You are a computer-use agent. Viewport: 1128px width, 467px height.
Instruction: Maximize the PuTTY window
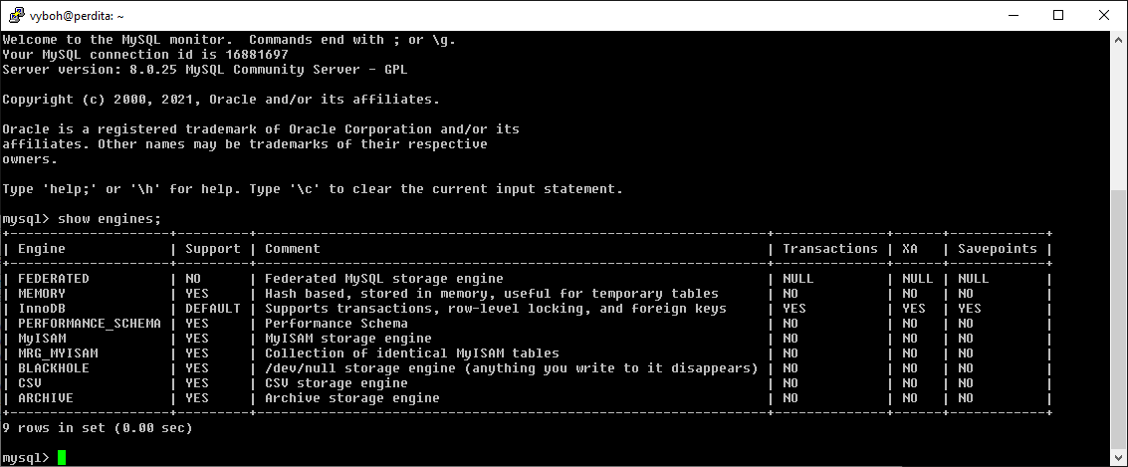(x=1057, y=15)
